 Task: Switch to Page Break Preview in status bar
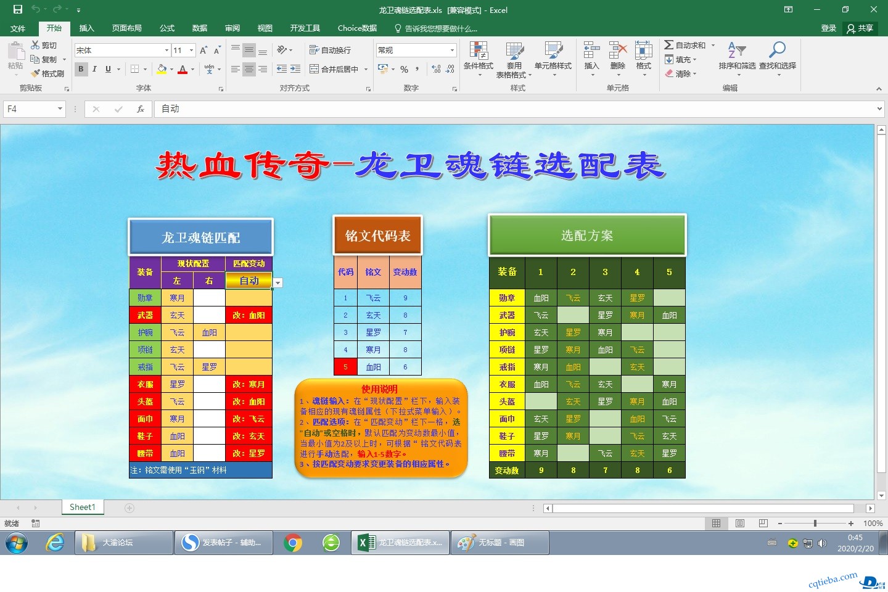763,524
